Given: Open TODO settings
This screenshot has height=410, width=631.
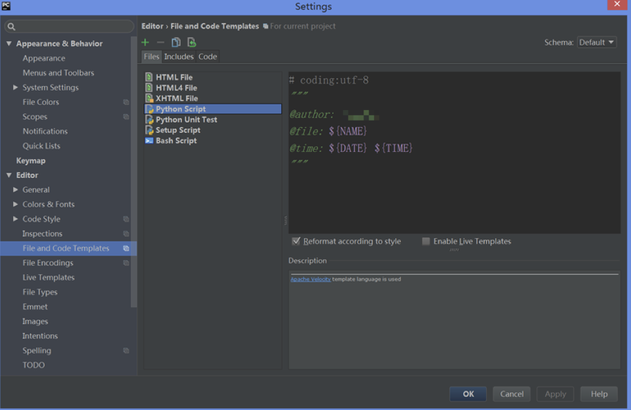Looking at the screenshot, I should 33,365.
